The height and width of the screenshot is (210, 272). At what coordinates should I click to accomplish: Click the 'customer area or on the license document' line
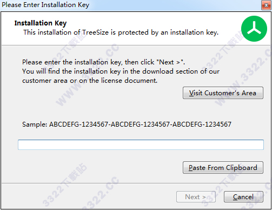(x=90, y=81)
